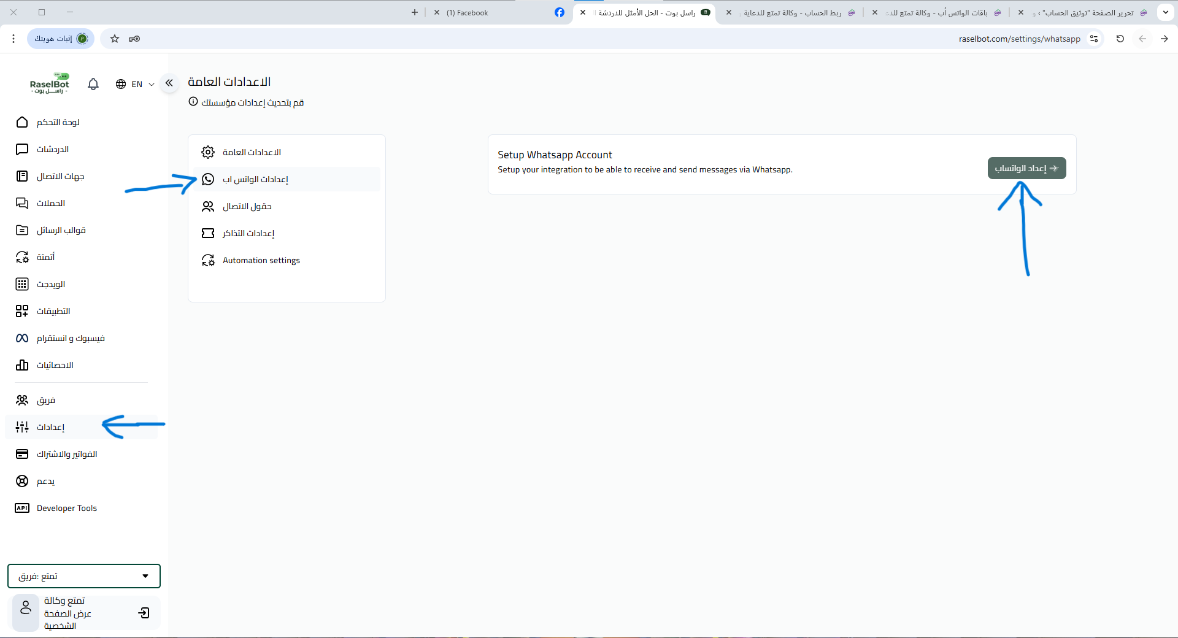Click the notifications bell icon
Screen dimensions: 1178x638
point(93,84)
